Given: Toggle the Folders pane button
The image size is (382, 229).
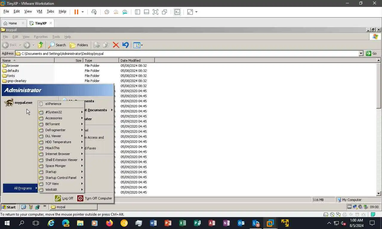Looking at the screenshot, I should tap(79, 45).
